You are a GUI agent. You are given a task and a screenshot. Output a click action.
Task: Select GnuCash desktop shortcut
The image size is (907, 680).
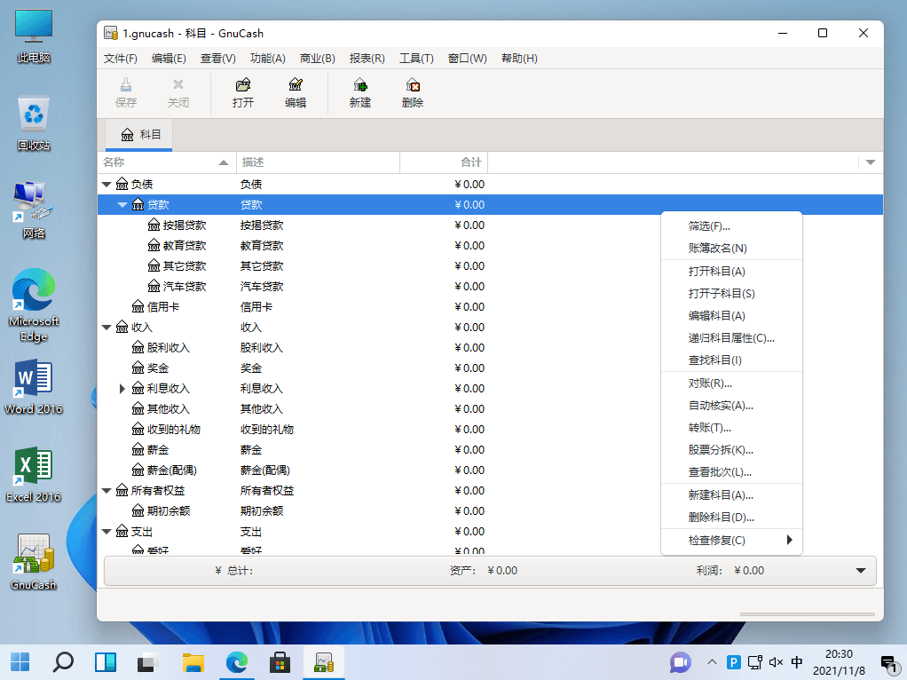(x=34, y=561)
